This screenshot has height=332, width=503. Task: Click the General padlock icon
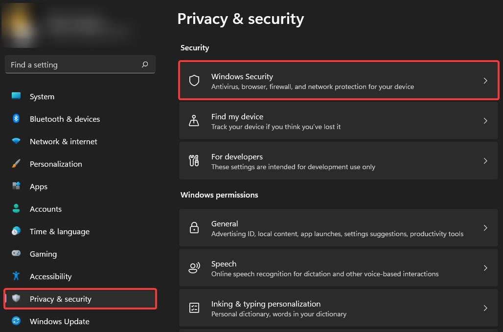(194, 228)
